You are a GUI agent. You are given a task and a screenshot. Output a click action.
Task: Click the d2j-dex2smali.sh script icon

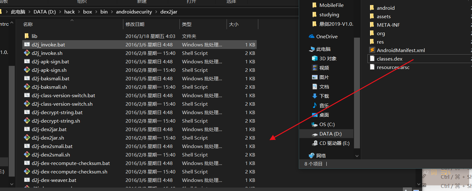(27, 155)
